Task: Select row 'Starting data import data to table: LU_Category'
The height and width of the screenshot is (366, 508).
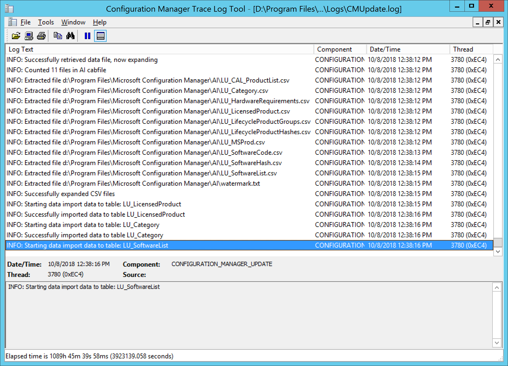Action: tap(249, 225)
